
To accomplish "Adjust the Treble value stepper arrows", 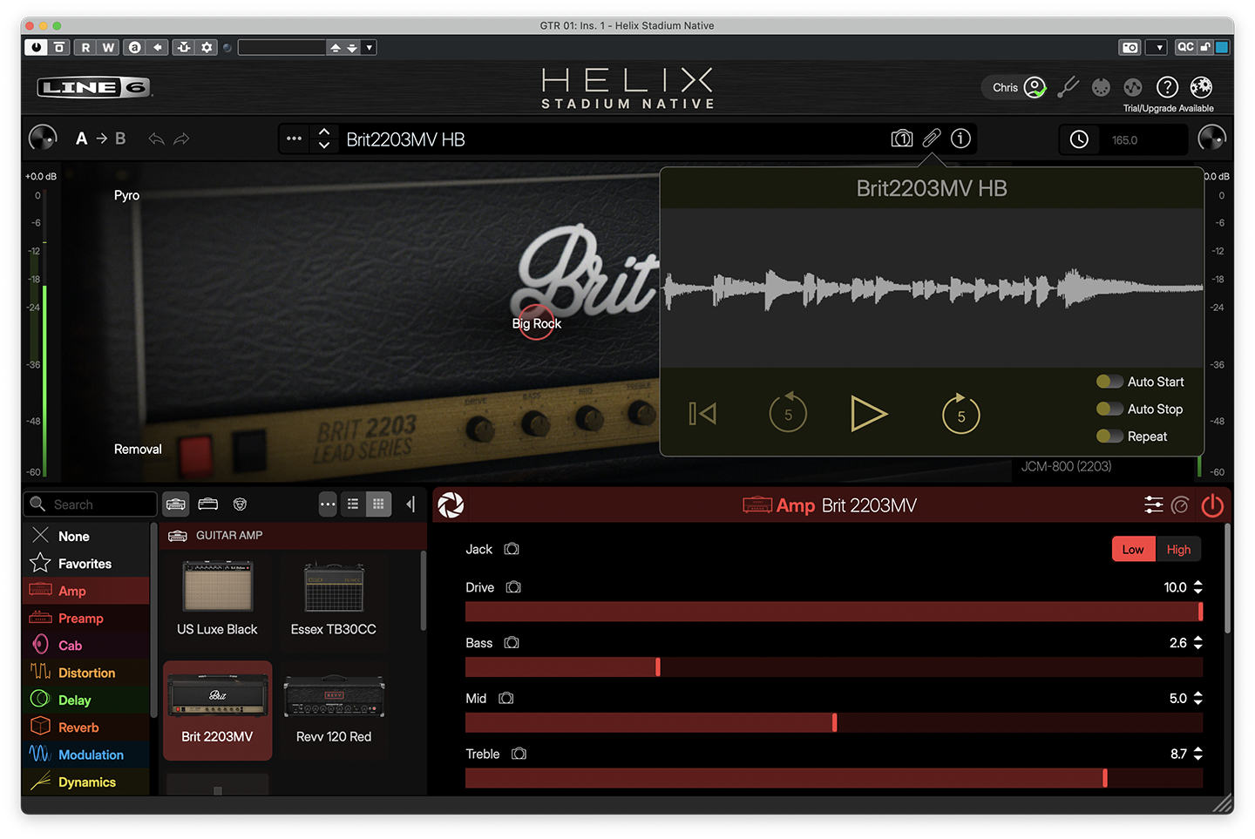I will point(1198,754).
